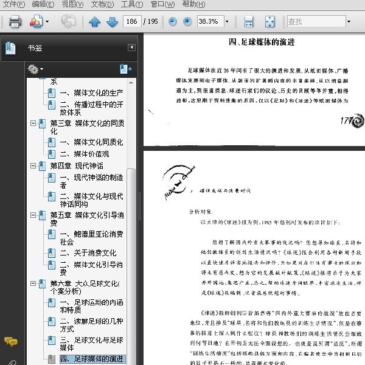Zoom in with the plus button
This screenshot has height=365, width=365.
[187, 22]
